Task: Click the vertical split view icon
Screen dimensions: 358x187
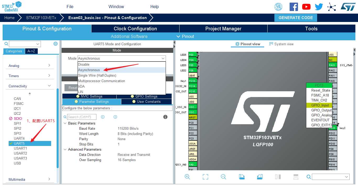Action: click(x=278, y=177)
